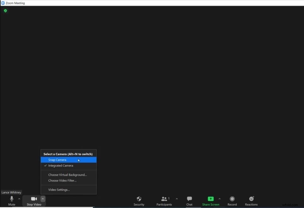Switch camera using the highlighted Snap Camera entry
Image resolution: width=304 pixels, height=208 pixels.
coord(57,160)
